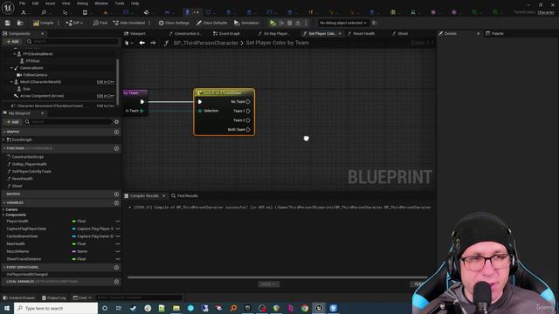559x314 pixels.
Task: Add a new variable with plus icon
Action: pyautogui.click(x=116, y=203)
